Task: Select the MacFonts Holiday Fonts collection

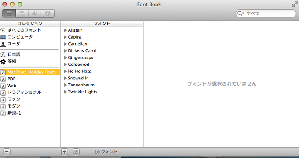Action: (x=30, y=72)
